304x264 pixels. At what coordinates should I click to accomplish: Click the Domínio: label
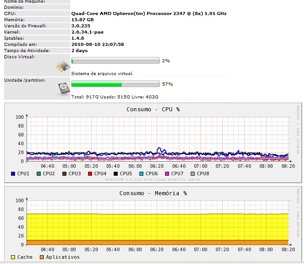point(14,8)
